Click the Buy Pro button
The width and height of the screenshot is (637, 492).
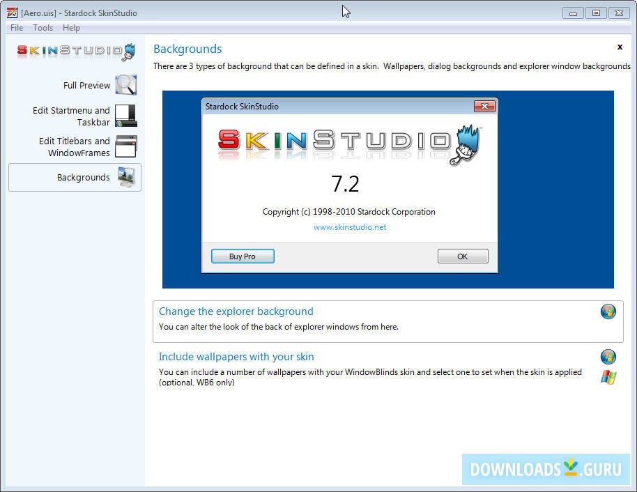(243, 256)
